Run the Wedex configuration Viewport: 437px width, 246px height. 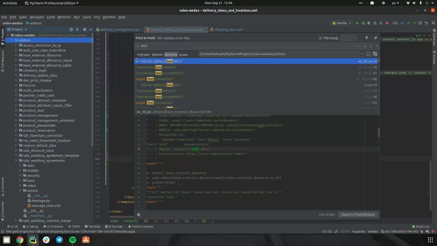click(357, 23)
